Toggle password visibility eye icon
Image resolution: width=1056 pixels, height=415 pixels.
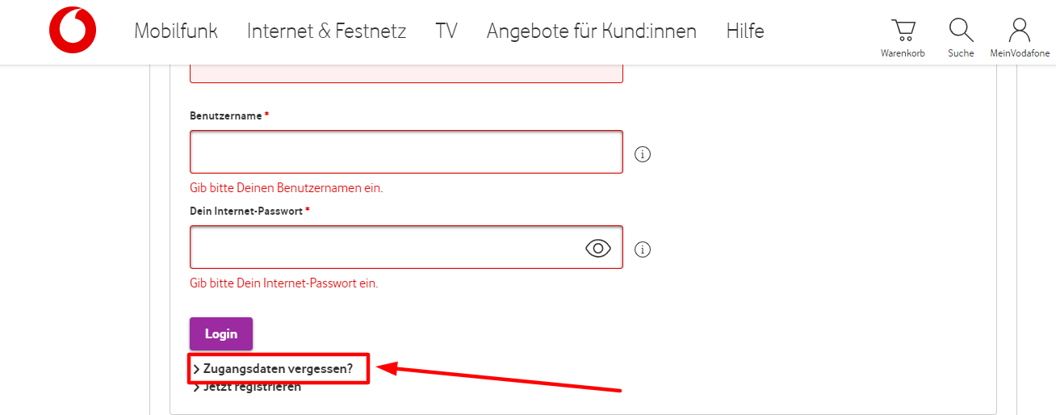click(597, 248)
